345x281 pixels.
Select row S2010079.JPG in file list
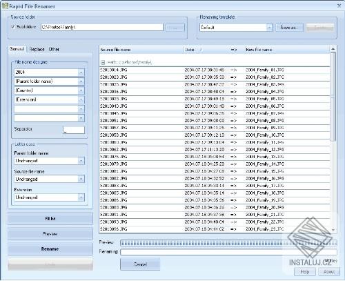point(215,164)
